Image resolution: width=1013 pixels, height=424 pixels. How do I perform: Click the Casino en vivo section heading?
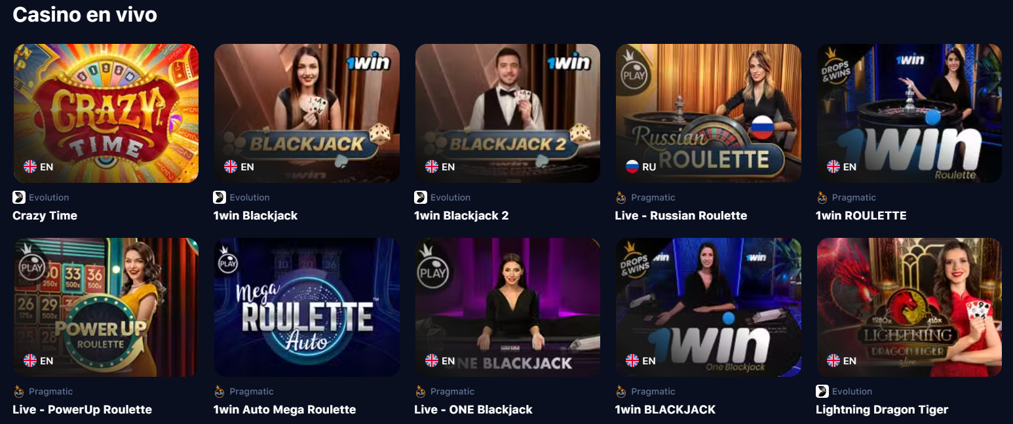click(85, 14)
